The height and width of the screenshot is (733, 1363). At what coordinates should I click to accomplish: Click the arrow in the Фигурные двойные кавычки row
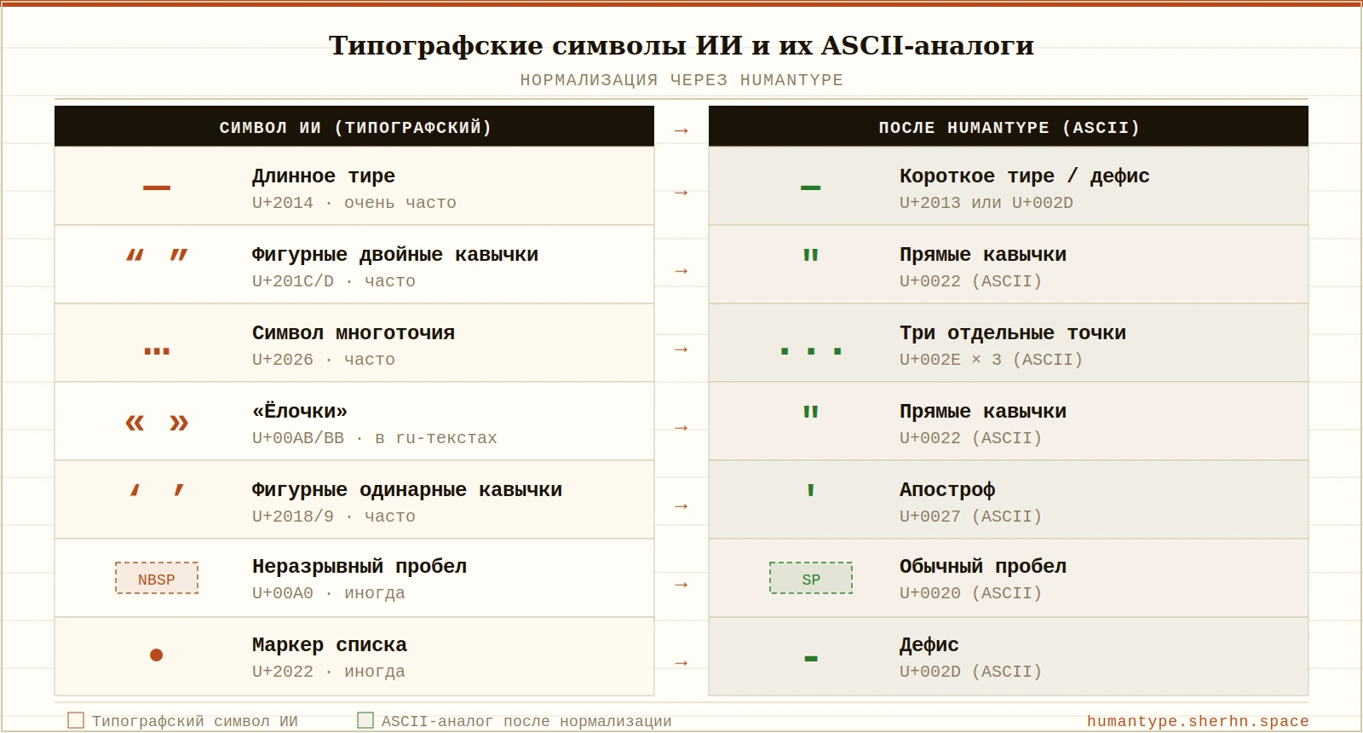681,271
